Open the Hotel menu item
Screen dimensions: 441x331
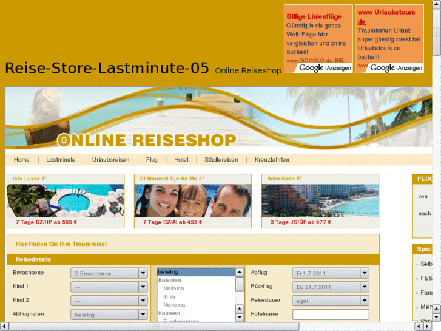click(181, 160)
